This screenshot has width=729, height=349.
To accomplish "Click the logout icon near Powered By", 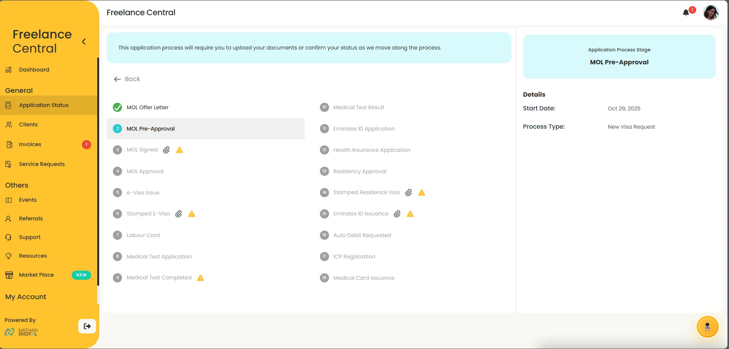I will pos(87,326).
